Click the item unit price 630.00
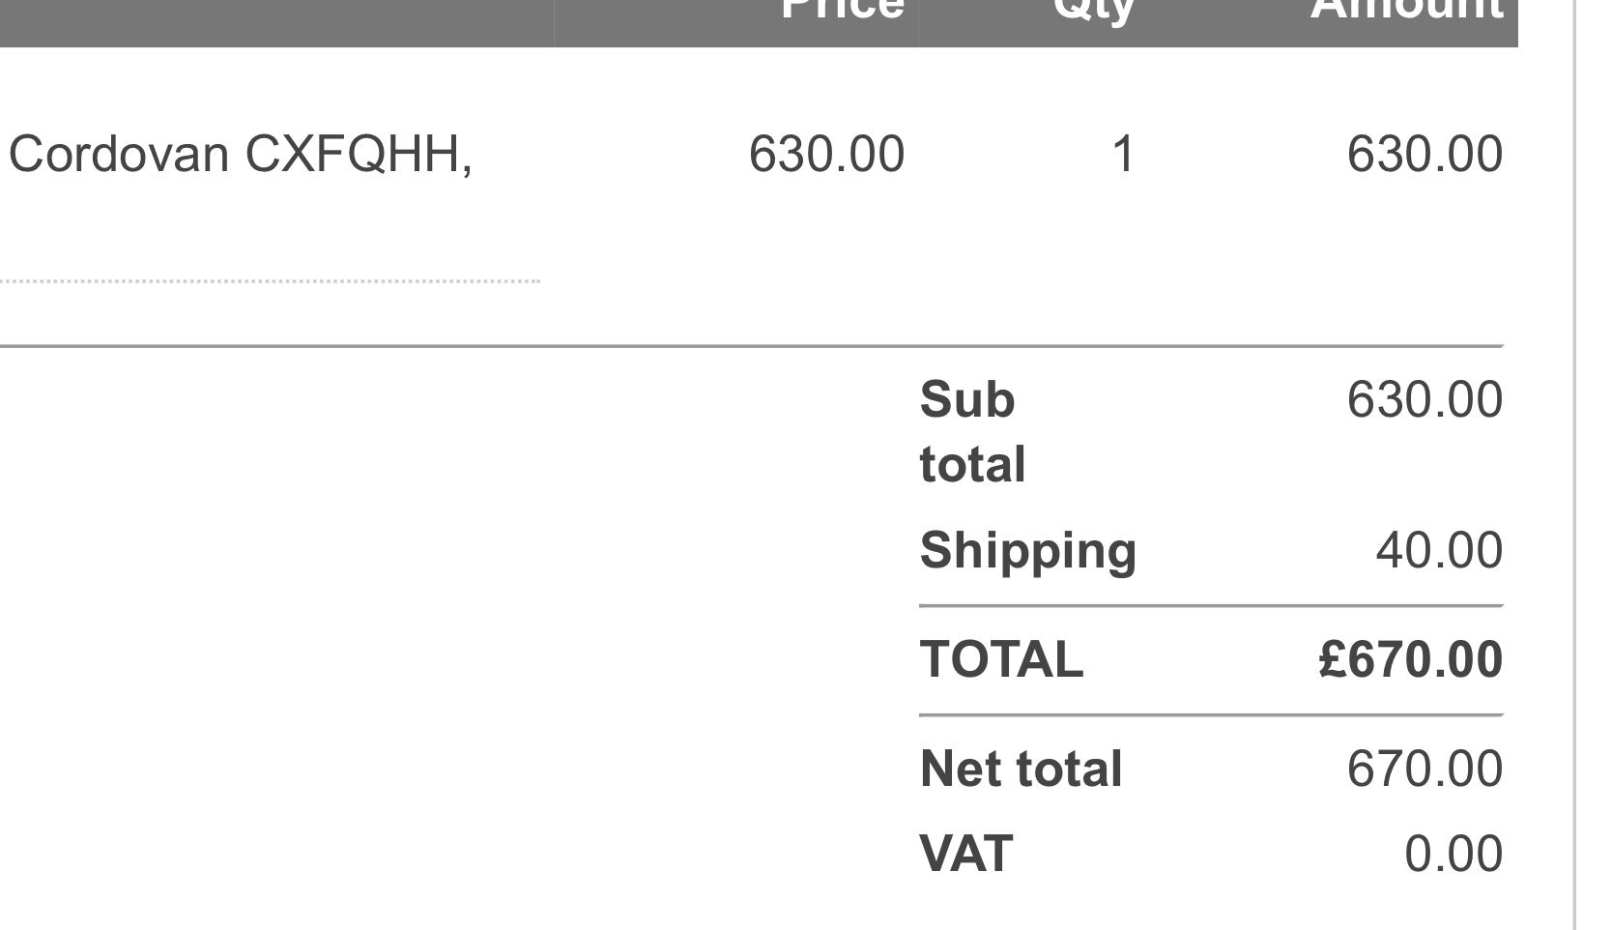This screenshot has width=1612, height=930. point(826,155)
